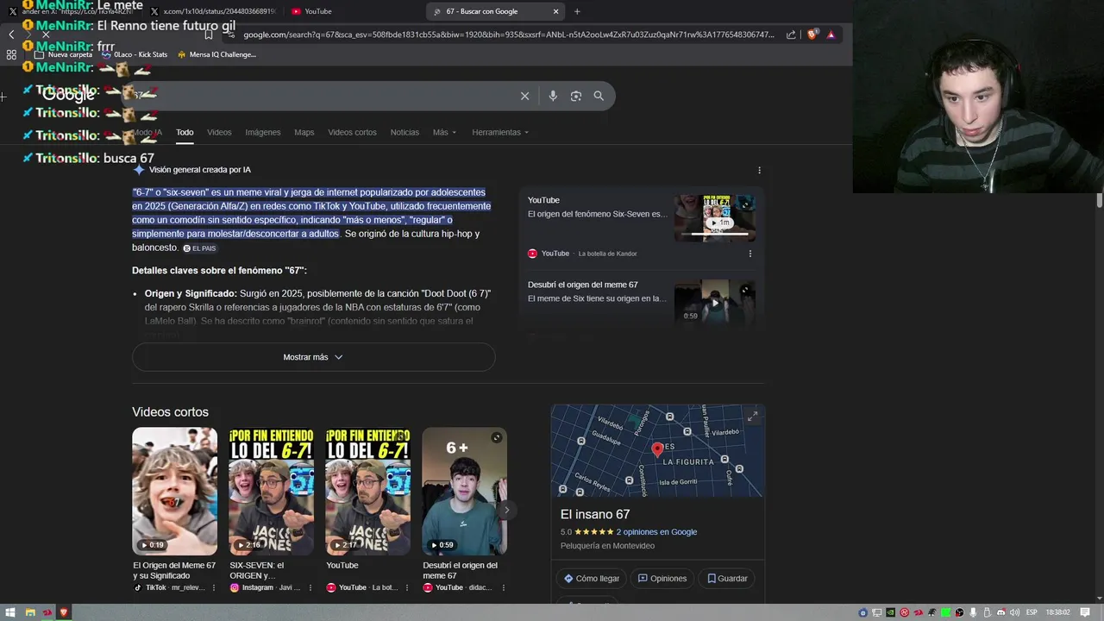
Task: Click the browser address bar URL
Action: click(509, 34)
